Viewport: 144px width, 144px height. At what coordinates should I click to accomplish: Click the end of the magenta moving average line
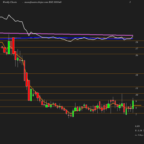(x=133, y=35)
